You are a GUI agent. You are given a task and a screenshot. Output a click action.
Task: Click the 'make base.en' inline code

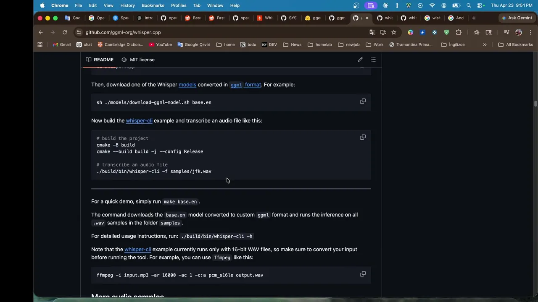[180, 202]
